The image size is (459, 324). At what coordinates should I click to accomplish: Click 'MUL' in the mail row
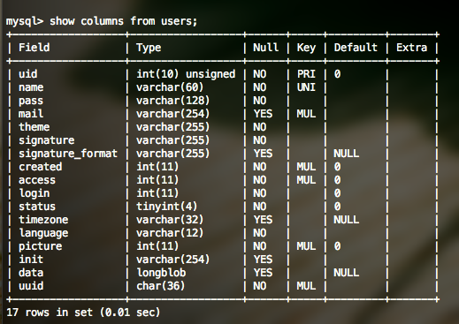[306, 114]
